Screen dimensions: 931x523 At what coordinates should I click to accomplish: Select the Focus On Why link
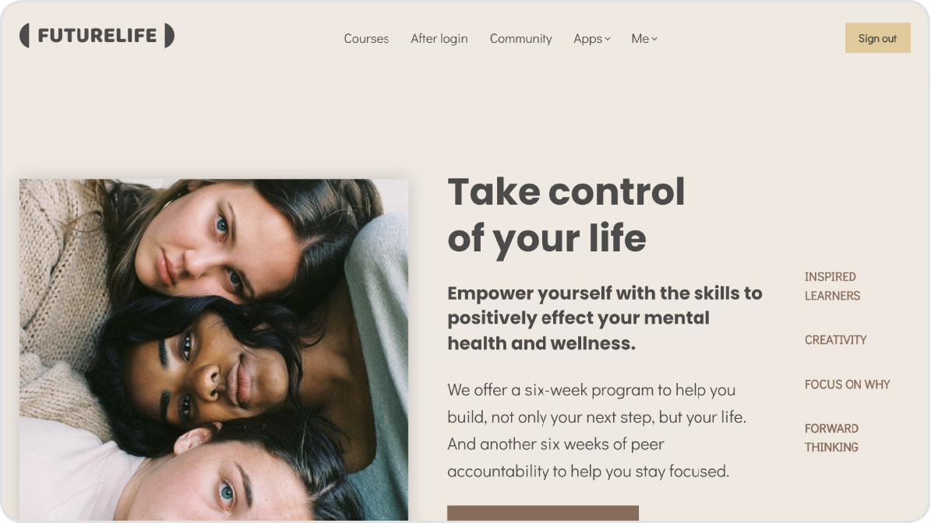[848, 384]
